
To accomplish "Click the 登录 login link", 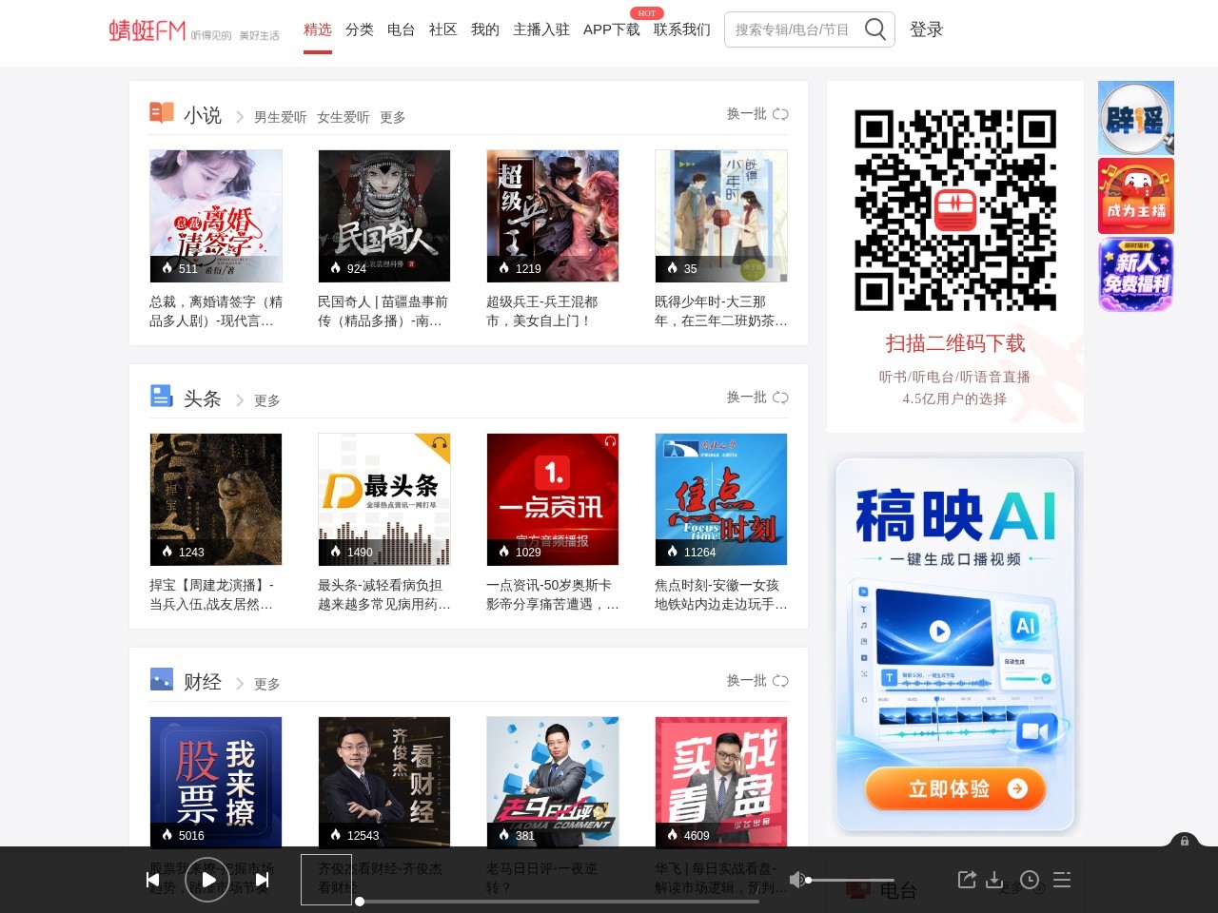I will [927, 29].
